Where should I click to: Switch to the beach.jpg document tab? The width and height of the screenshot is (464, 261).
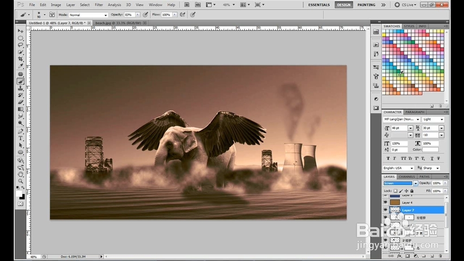(118, 23)
